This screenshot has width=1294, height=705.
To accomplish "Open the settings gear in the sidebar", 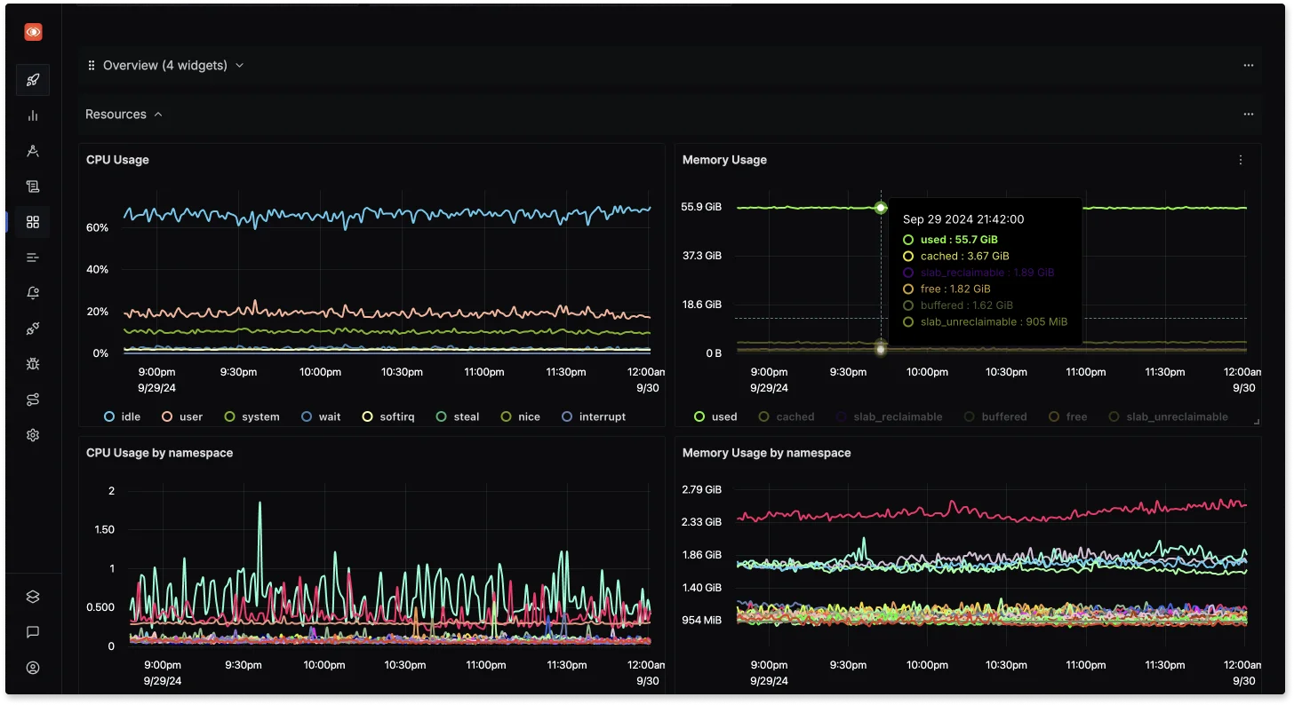I will (x=32, y=435).
